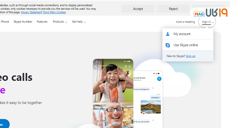230x128 pixels.
Task: Click the 'chat with friends' header text
Action: 139,78
